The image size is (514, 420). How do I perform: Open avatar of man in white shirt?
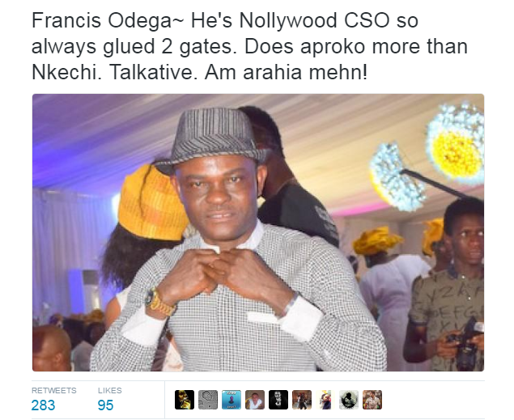[x=255, y=400]
